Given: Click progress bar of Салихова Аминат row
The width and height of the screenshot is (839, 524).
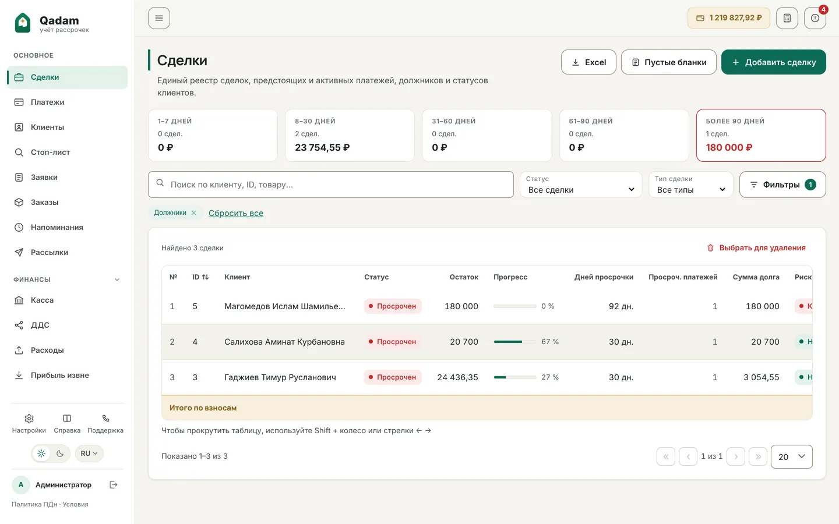Looking at the screenshot, I should pyautogui.click(x=515, y=342).
